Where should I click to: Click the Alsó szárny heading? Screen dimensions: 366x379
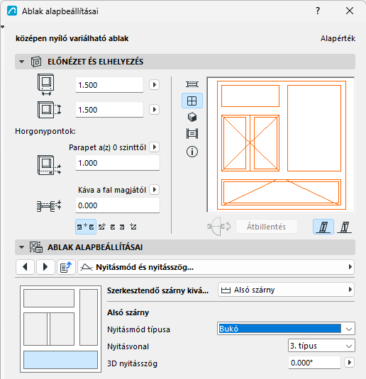coord(128,312)
